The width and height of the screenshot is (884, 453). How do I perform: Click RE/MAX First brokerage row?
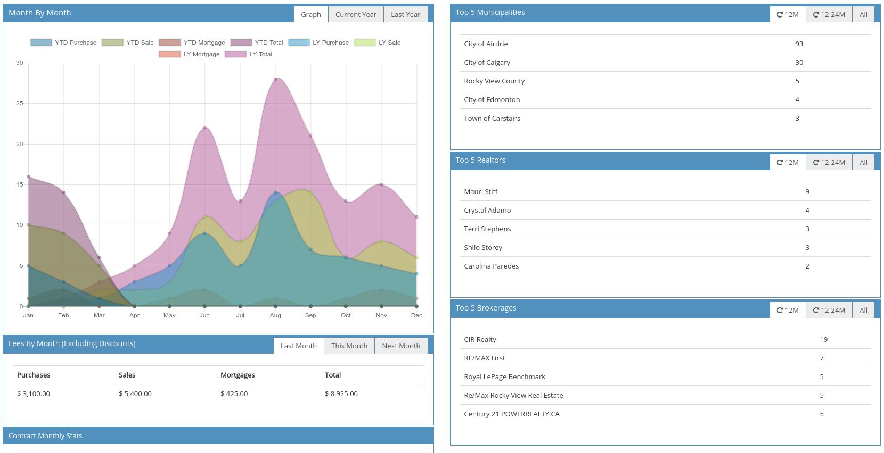tap(665, 358)
